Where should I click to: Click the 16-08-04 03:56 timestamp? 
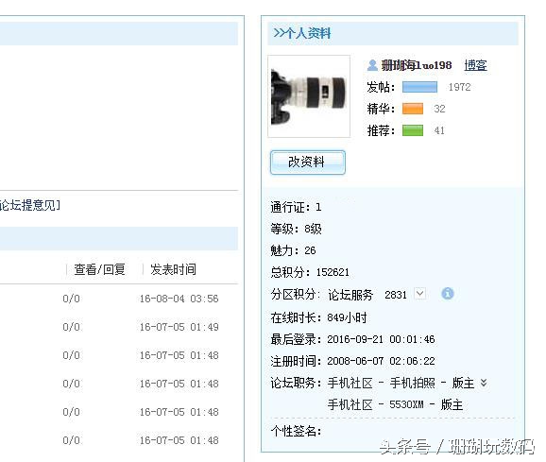tap(179, 299)
